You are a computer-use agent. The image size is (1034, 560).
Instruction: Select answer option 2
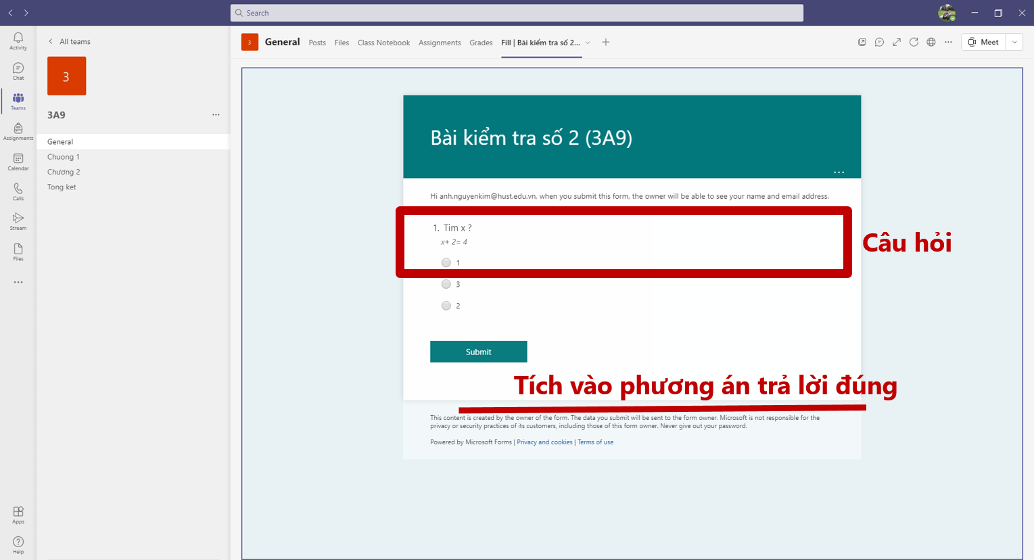click(x=446, y=306)
